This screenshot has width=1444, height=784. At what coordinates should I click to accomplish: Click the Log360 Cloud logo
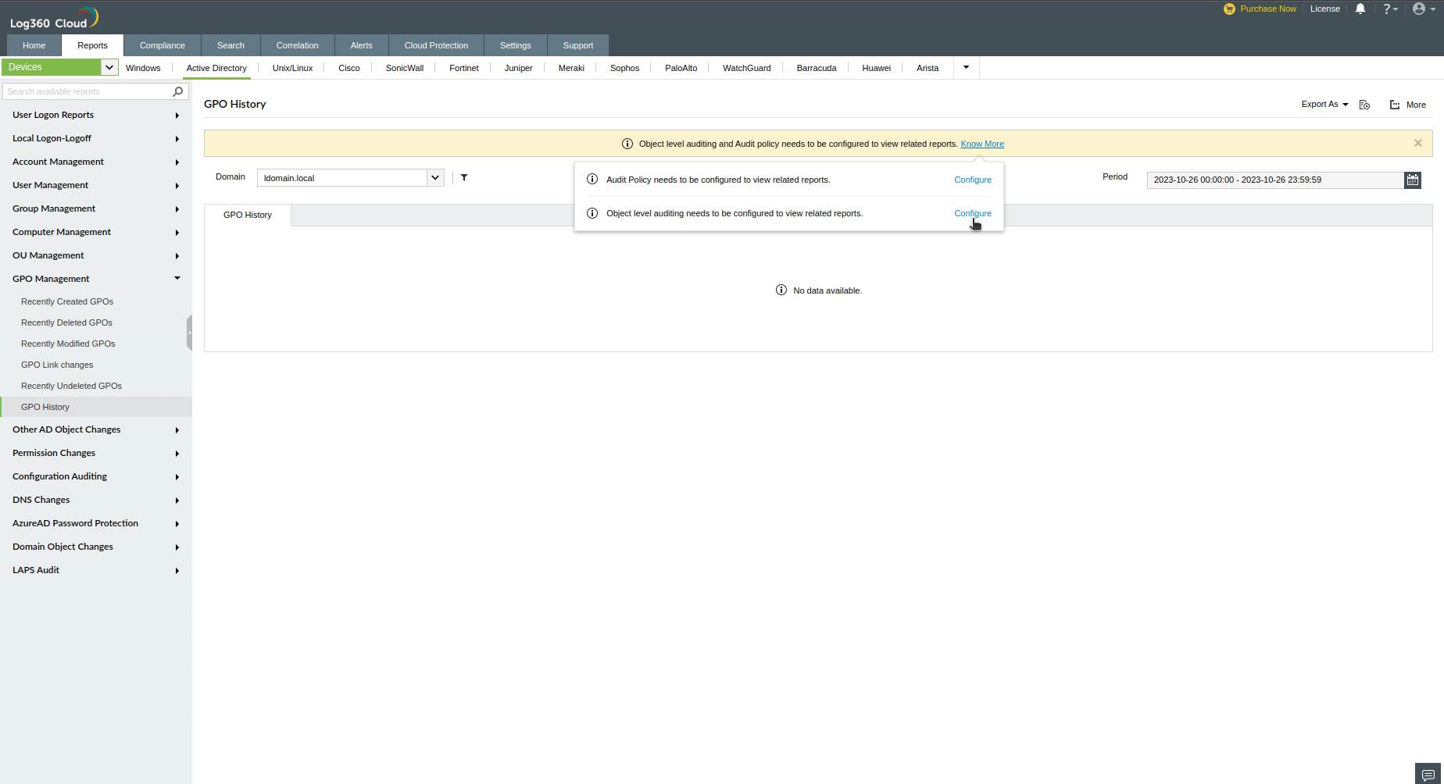click(x=54, y=18)
